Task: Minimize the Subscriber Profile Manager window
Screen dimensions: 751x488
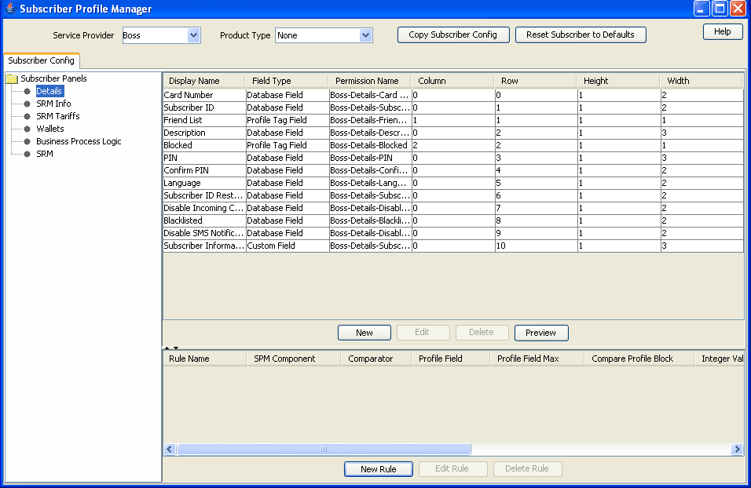Action: (702, 9)
